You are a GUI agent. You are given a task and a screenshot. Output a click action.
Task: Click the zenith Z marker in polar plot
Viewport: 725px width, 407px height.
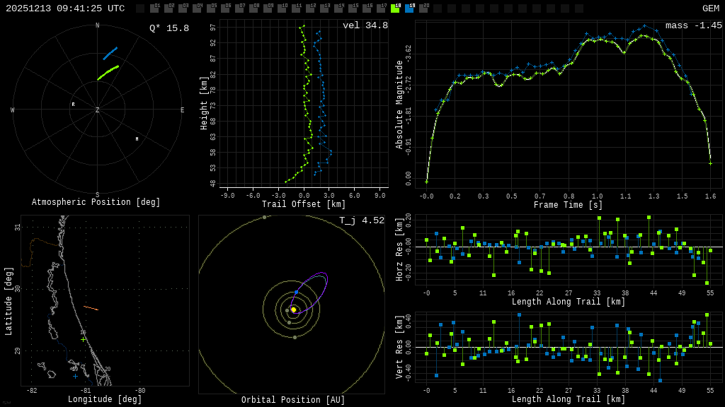[98, 110]
